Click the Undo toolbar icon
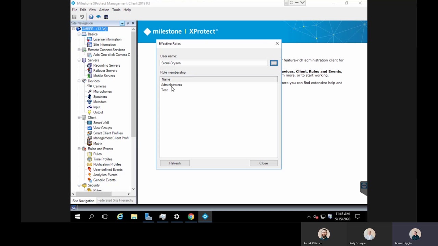The width and height of the screenshot is (438, 246). [x=82, y=17]
